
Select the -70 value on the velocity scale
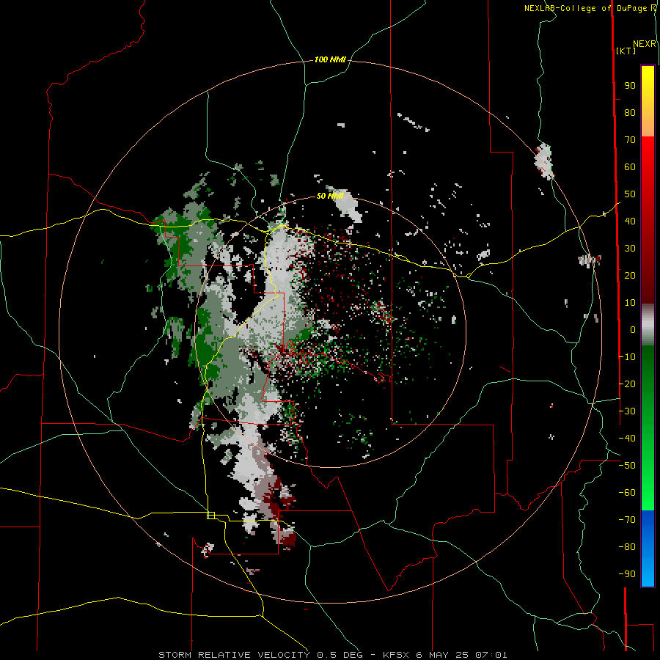627,520
